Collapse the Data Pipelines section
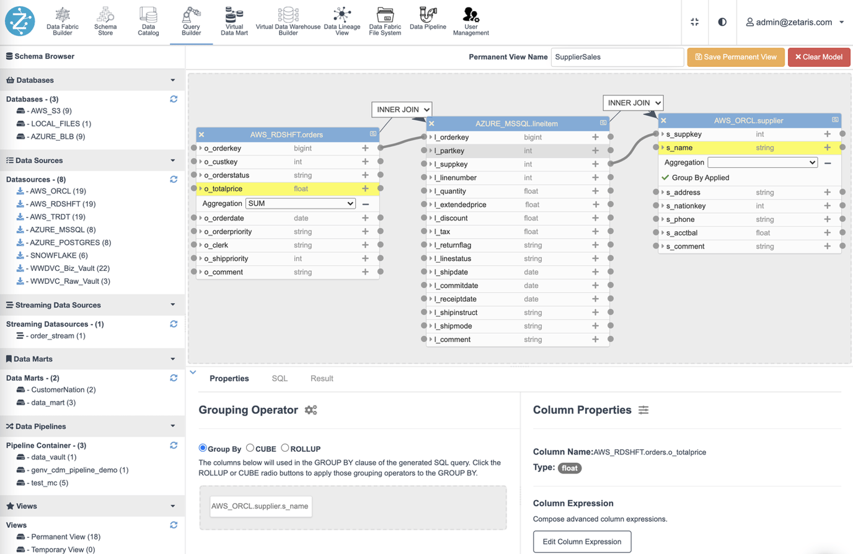 pyautogui.click(x=172, y=426)
